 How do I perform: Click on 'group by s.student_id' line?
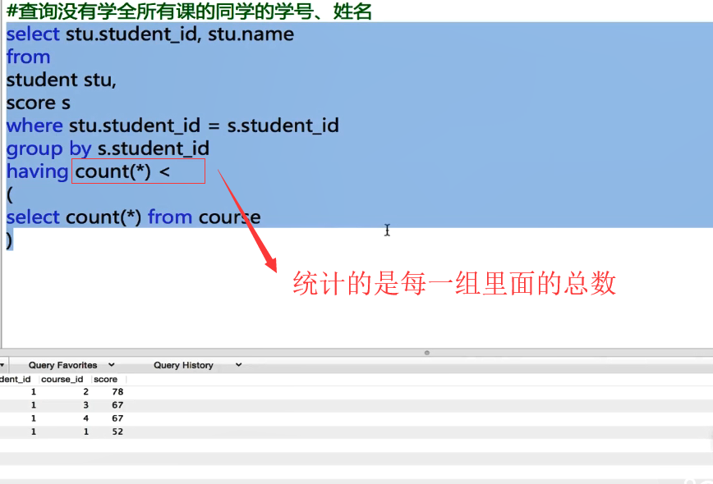pos(108,148)
